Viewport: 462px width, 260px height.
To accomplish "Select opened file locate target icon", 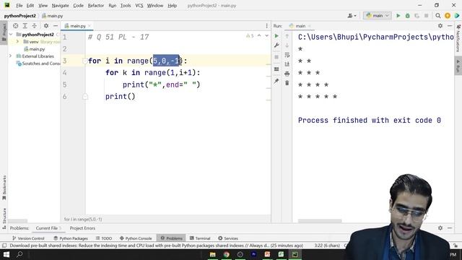I will click(16, 26).
